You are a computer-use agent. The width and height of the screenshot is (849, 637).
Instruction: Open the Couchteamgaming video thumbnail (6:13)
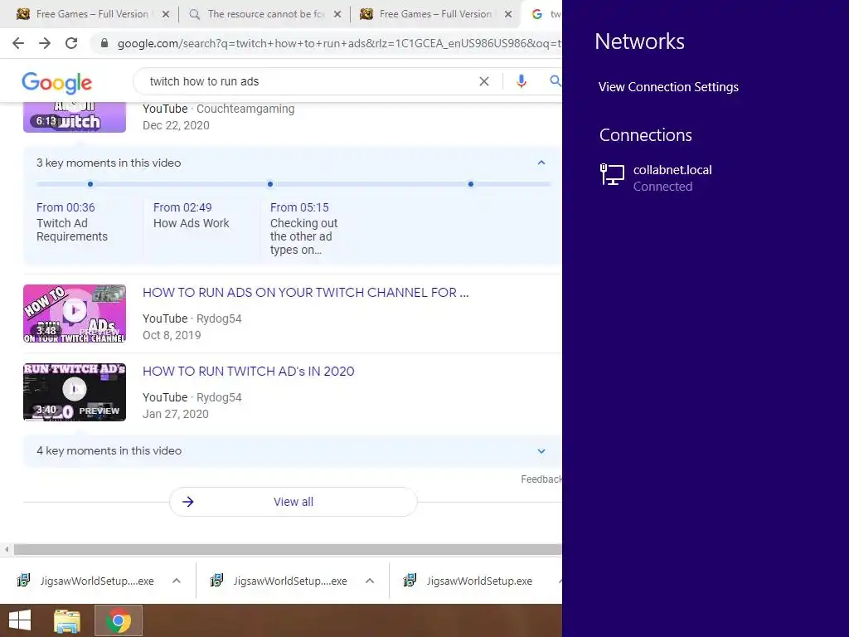tap(75, 117)
